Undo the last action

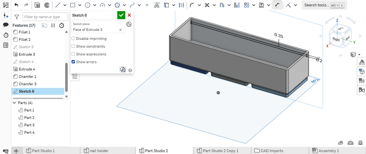[16, 5]
